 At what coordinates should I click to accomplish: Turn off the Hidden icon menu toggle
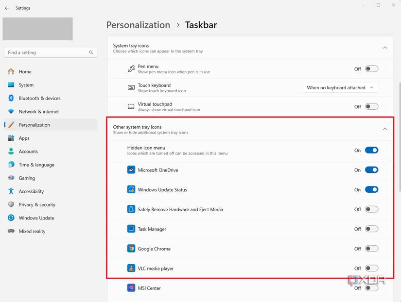click(x=371, y=151)
